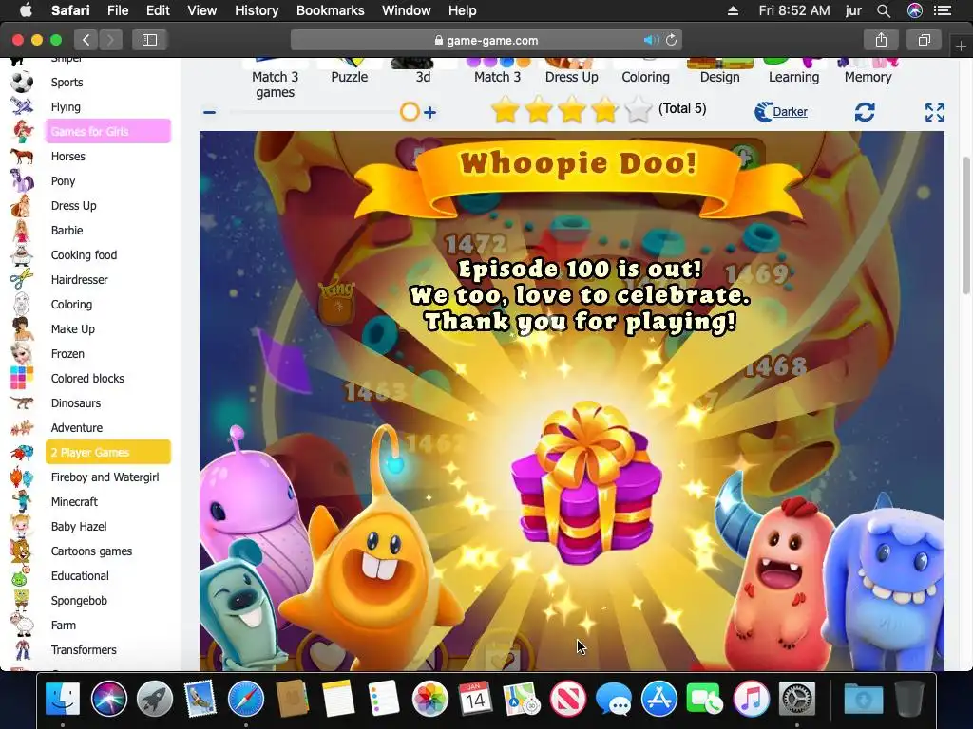
Task: Open the Coloring top tab
Action: coord(645,77)
